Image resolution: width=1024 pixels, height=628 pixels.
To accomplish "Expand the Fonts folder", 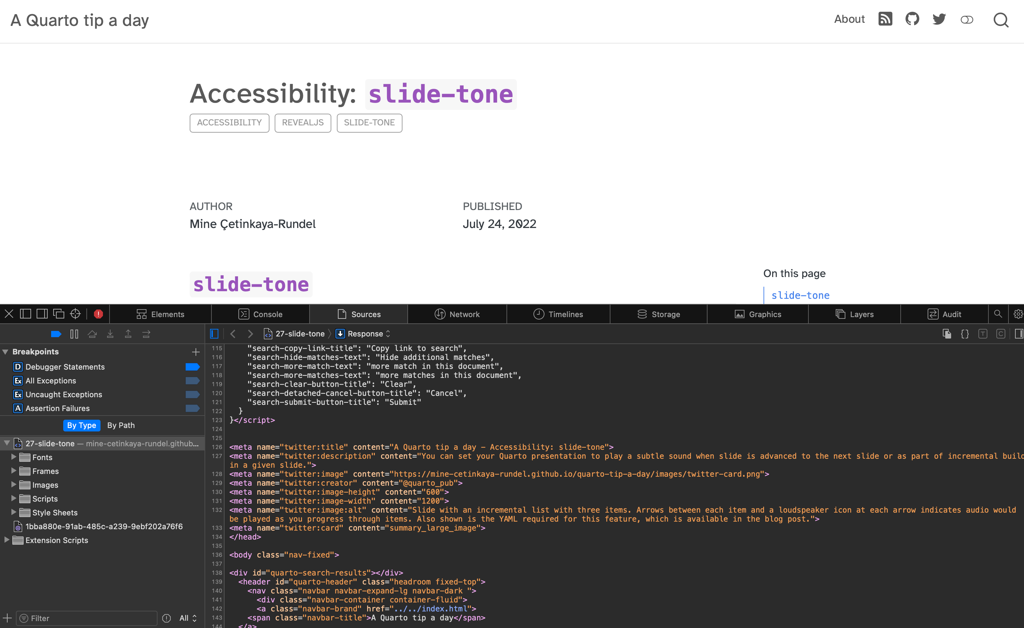I will tap(14, 457).
